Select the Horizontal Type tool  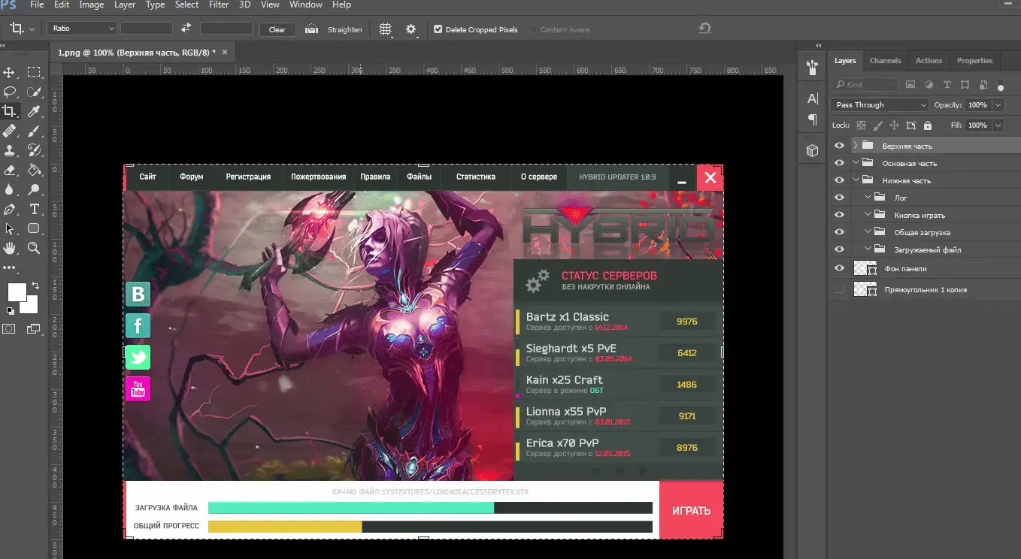(34, 209)
